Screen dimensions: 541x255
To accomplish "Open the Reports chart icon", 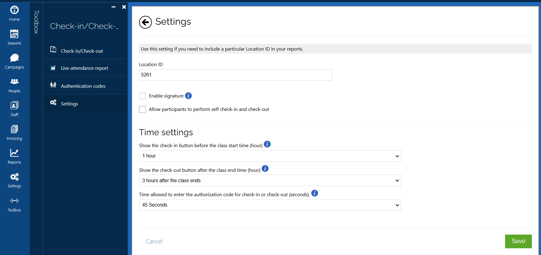I will pyautogui.click(x=14, y=153).
